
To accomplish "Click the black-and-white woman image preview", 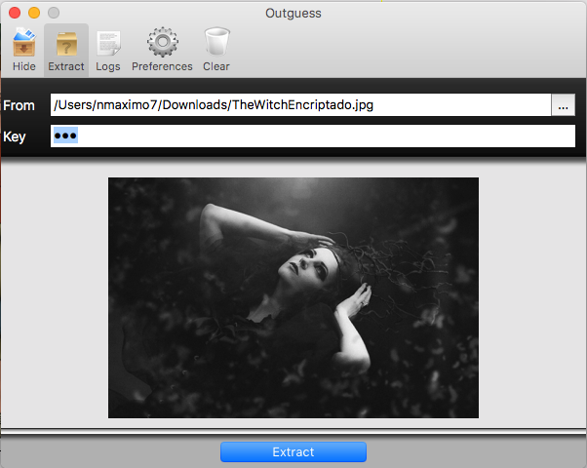I will (x=293, y=297).
